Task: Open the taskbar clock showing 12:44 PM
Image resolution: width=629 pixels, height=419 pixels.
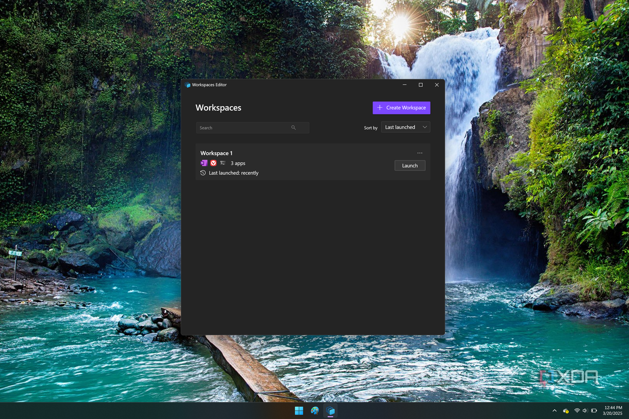Action: [x=613, y=411]
